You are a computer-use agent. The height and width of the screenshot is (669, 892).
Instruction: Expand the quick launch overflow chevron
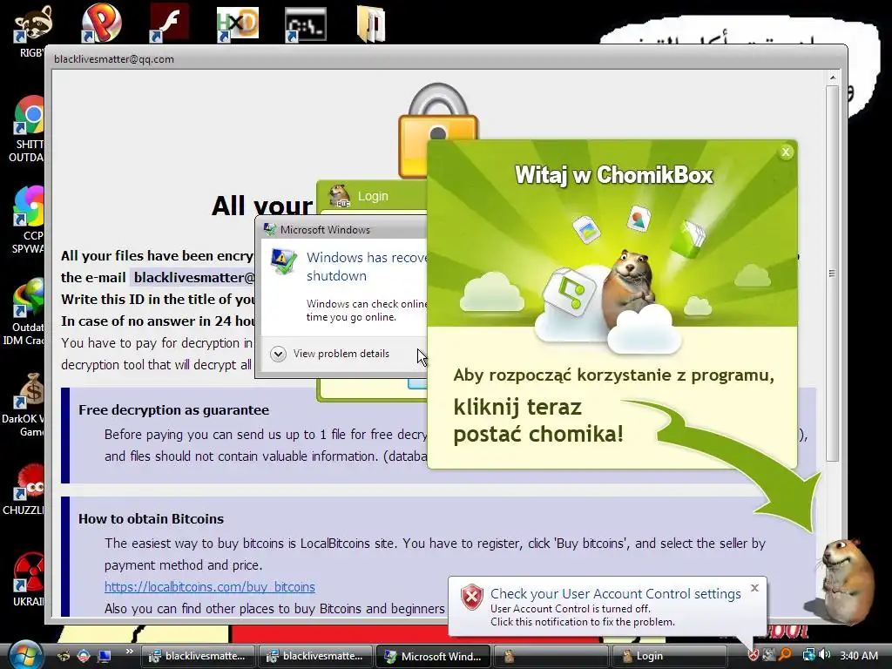(x=129, y=652)
